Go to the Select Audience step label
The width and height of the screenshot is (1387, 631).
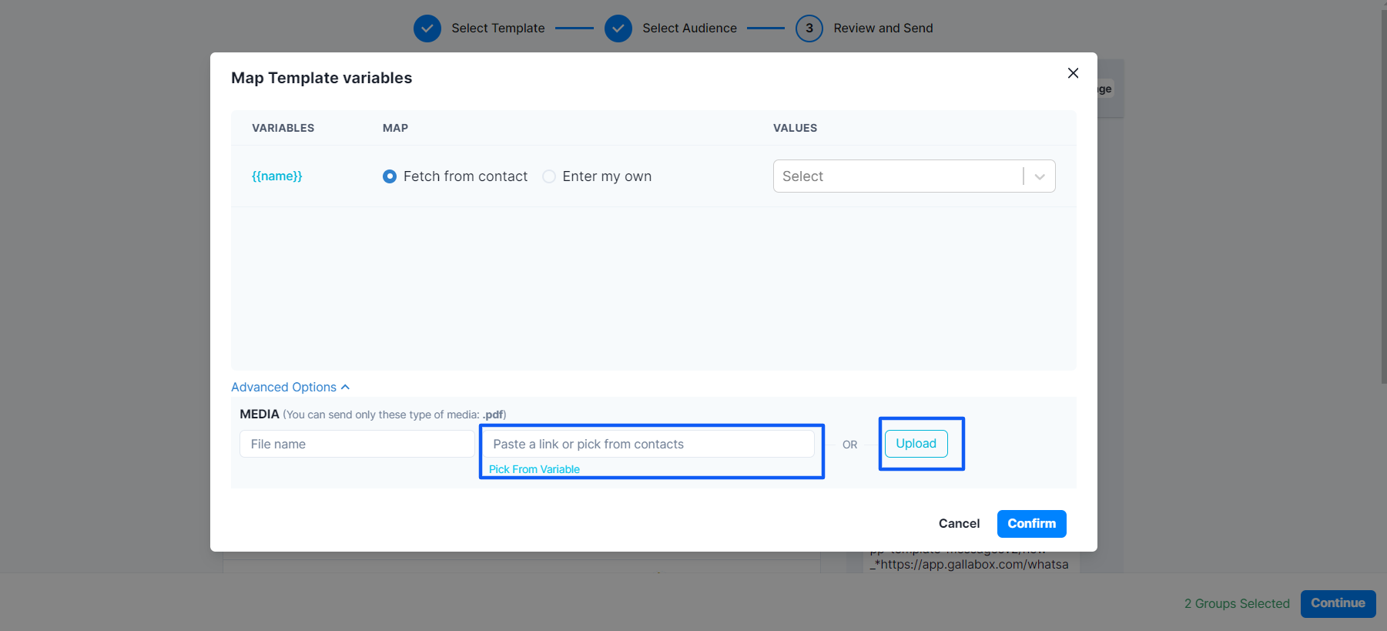(689, 29)
